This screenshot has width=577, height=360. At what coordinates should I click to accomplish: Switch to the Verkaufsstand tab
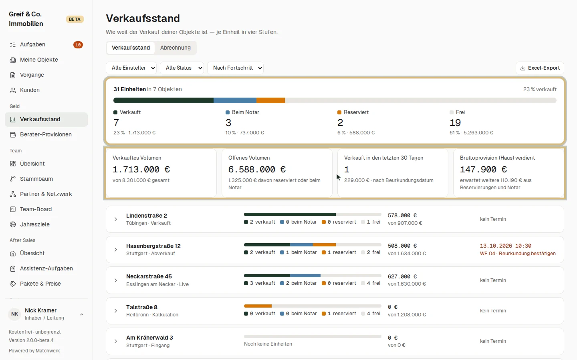(131, 48)
